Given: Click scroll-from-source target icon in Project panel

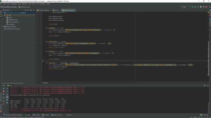Looking at the screenshot, I should tap(25, 10).
